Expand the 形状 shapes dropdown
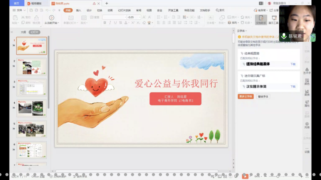Image resolution: width=321 pixels, height=180 pixels. (225, 23)
